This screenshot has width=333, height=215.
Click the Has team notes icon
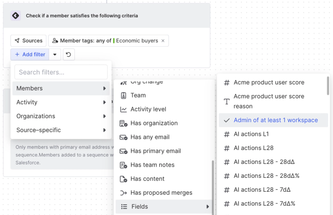(124, 165)
